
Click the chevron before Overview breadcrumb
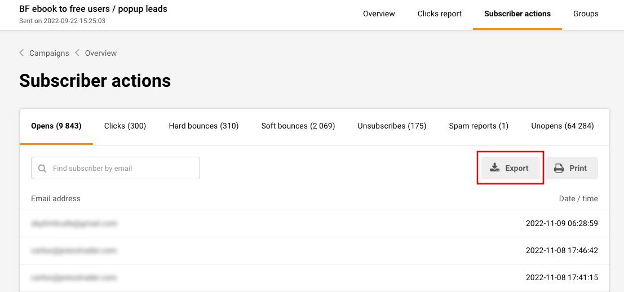[x=77, y=53]
